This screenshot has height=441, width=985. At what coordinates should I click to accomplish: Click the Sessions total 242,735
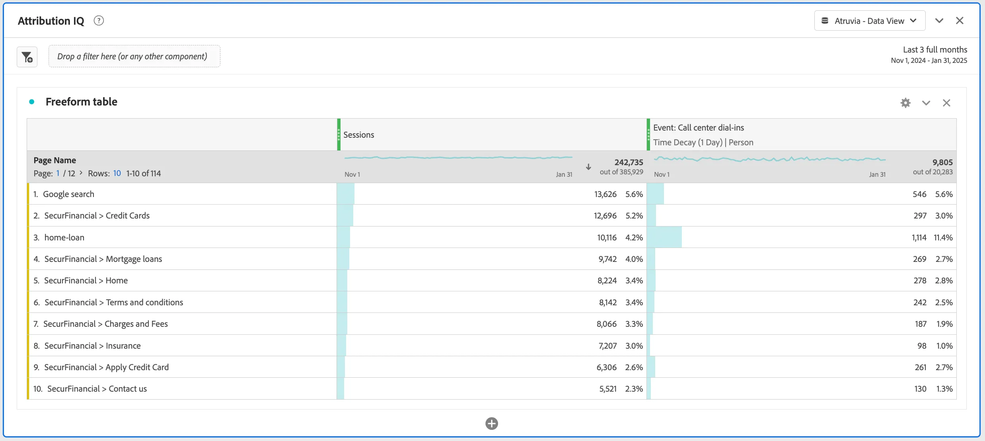tap(629, 162)
